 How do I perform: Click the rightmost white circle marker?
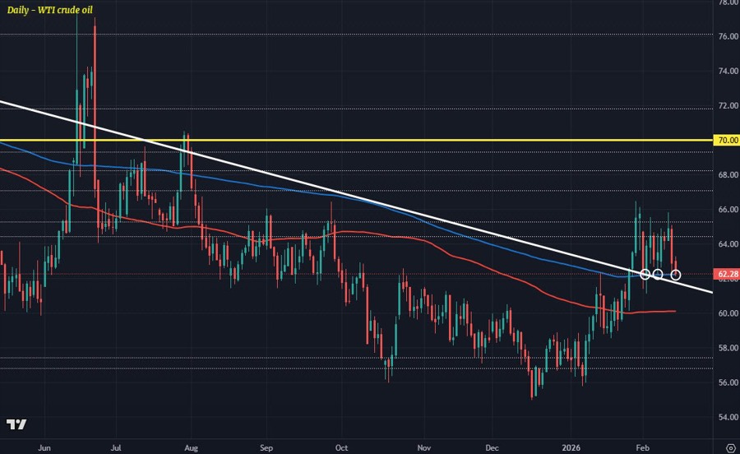pyautogui.click(x=676, y=274)
